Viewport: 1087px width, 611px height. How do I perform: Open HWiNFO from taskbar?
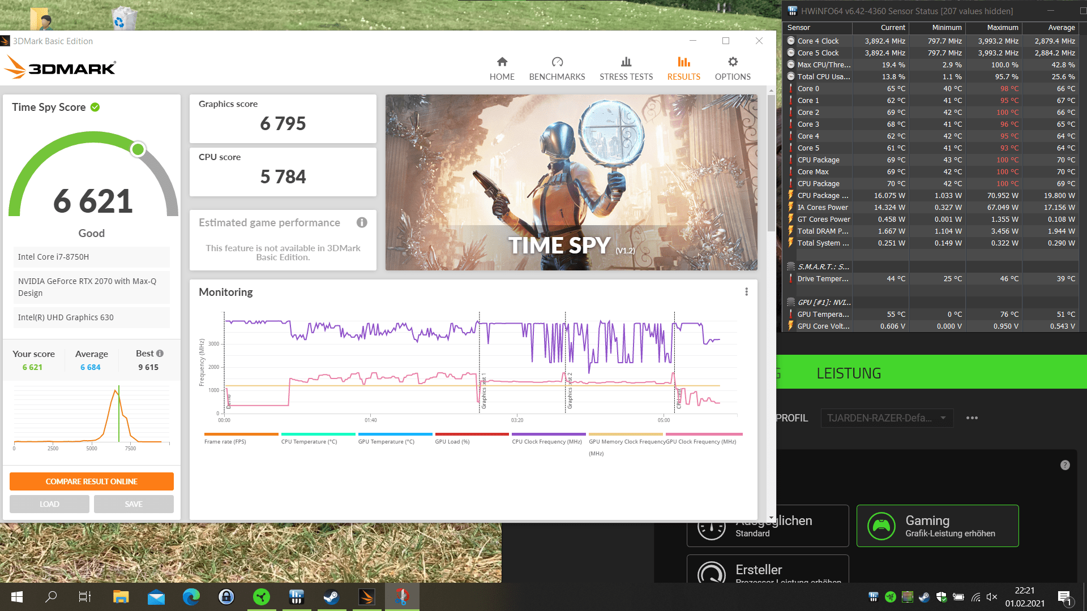pos(297,597)
